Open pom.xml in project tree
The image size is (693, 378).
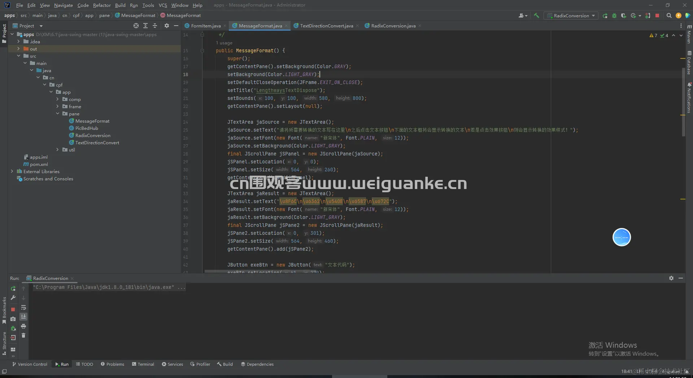point(39,164)
